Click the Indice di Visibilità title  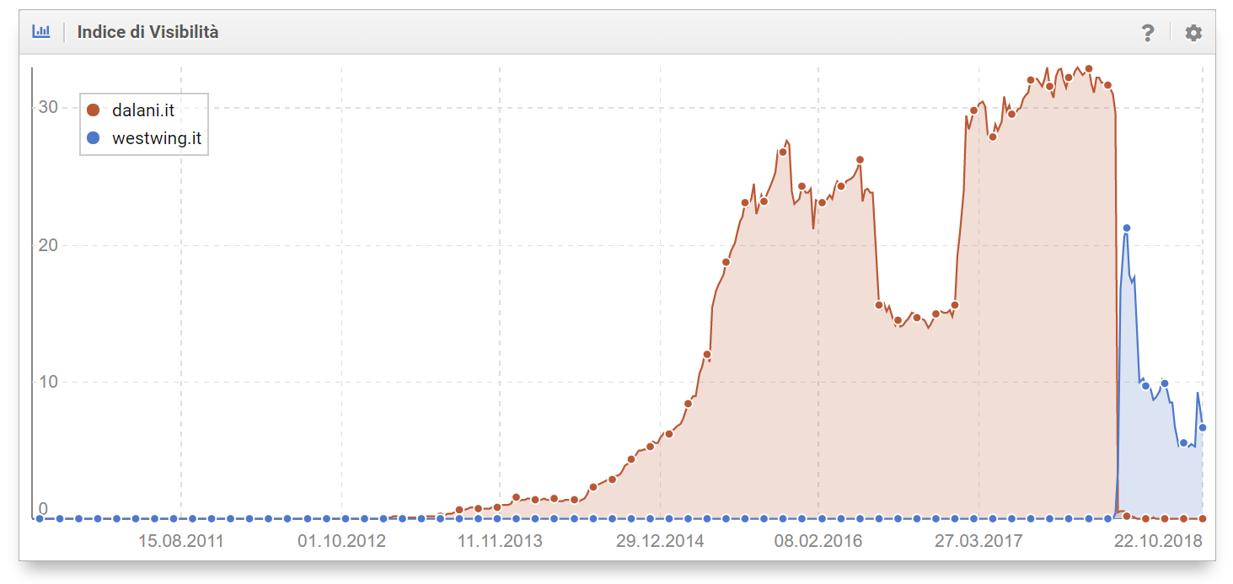click(147, 32)
